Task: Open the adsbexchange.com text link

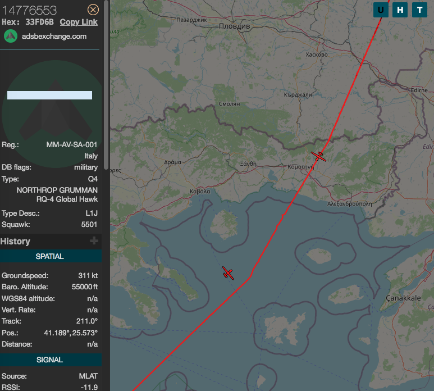Action: tap(54, 37)
